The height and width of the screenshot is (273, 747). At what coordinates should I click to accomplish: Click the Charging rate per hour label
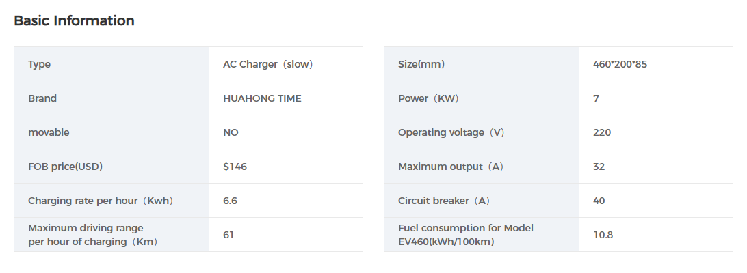click(x=101, y=201)
